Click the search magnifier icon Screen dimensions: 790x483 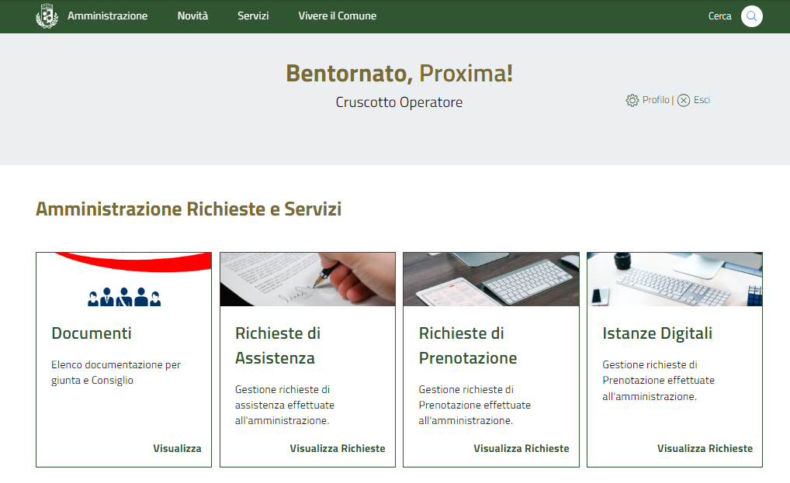(751, 16)
